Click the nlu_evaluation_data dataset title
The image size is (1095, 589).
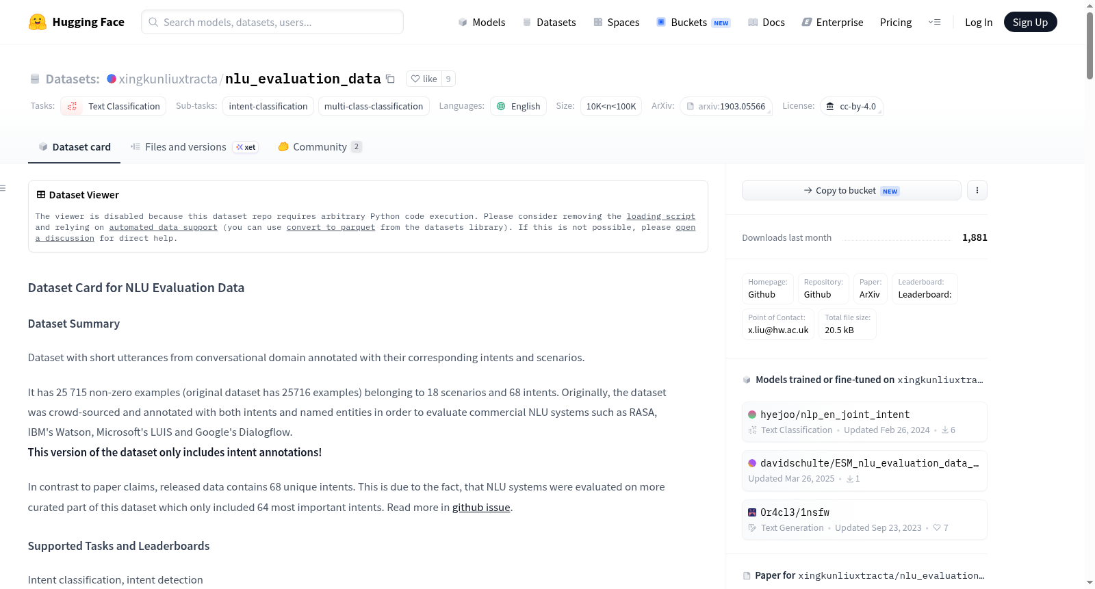(x=302, y=79)
